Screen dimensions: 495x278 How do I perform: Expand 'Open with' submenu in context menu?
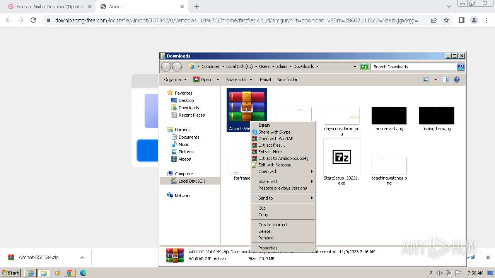tap(283, 171)
